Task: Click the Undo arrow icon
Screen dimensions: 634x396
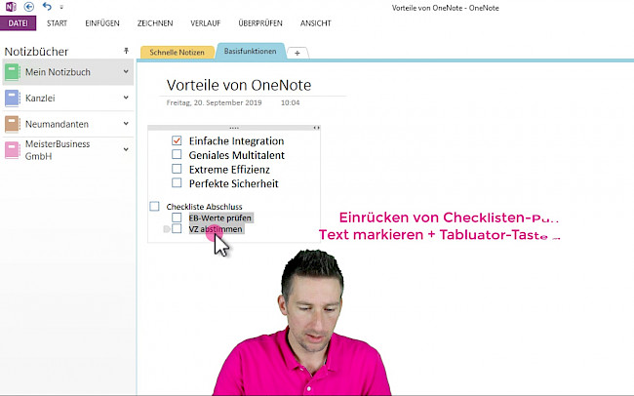Action: click(47, 7)
